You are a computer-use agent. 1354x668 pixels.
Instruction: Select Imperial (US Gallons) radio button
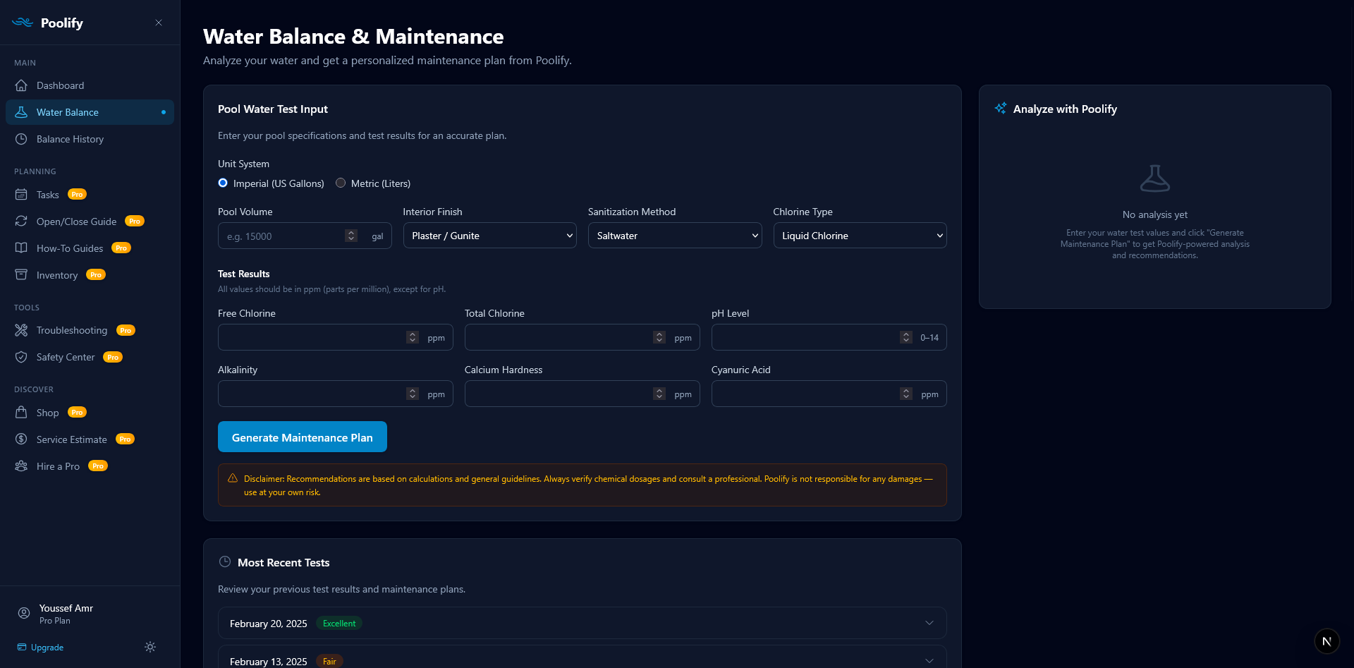223,183
